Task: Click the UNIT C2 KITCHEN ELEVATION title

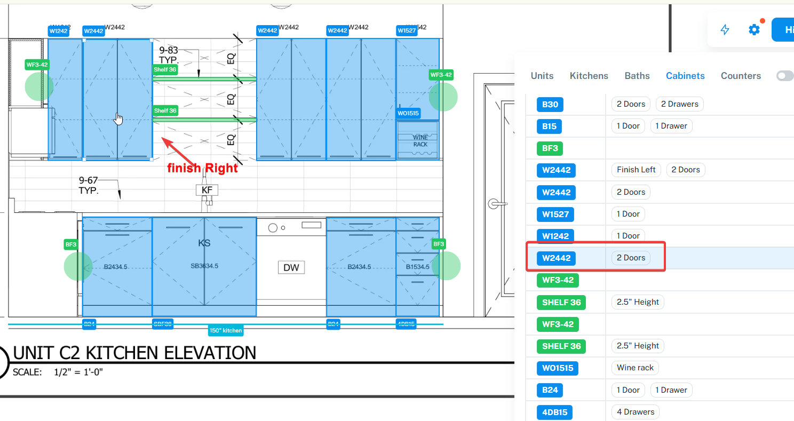Action: point(134,353)
